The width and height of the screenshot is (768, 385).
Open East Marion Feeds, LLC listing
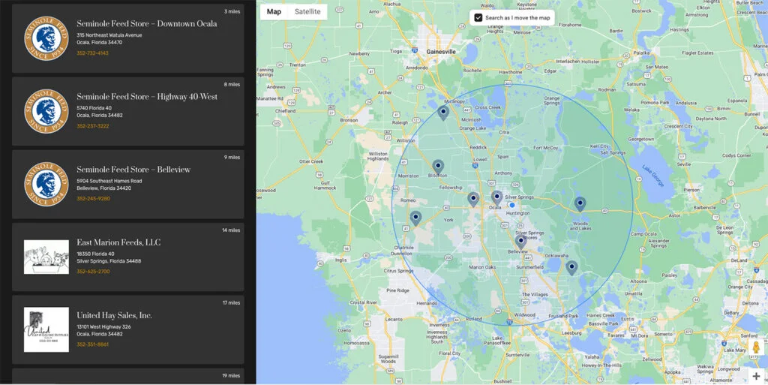(x=127, y=257)
